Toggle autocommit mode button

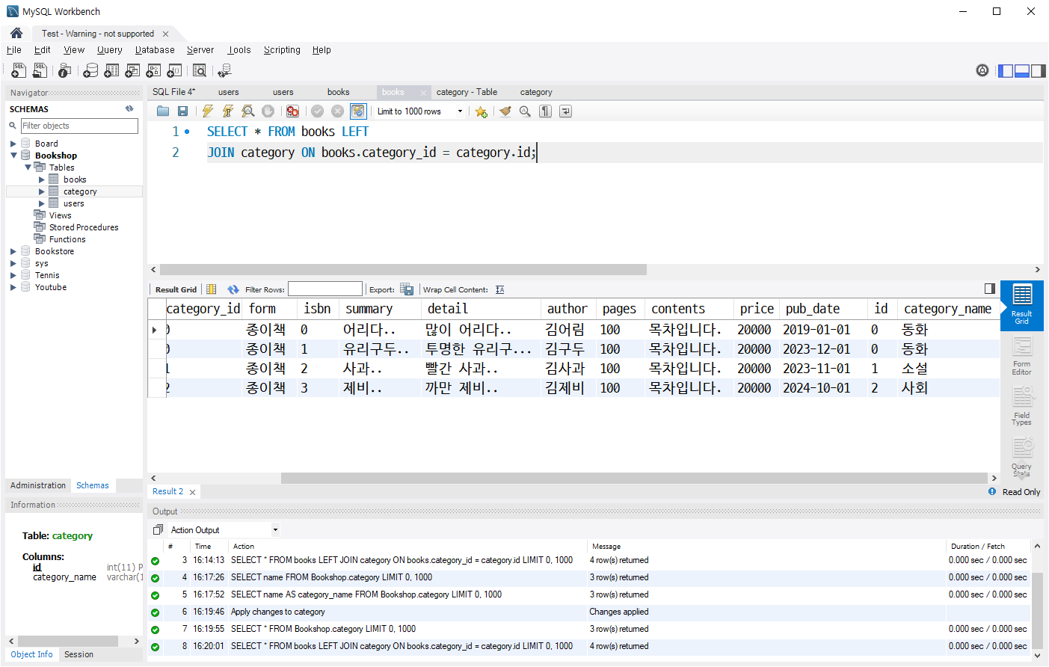[x=358, y=111]
